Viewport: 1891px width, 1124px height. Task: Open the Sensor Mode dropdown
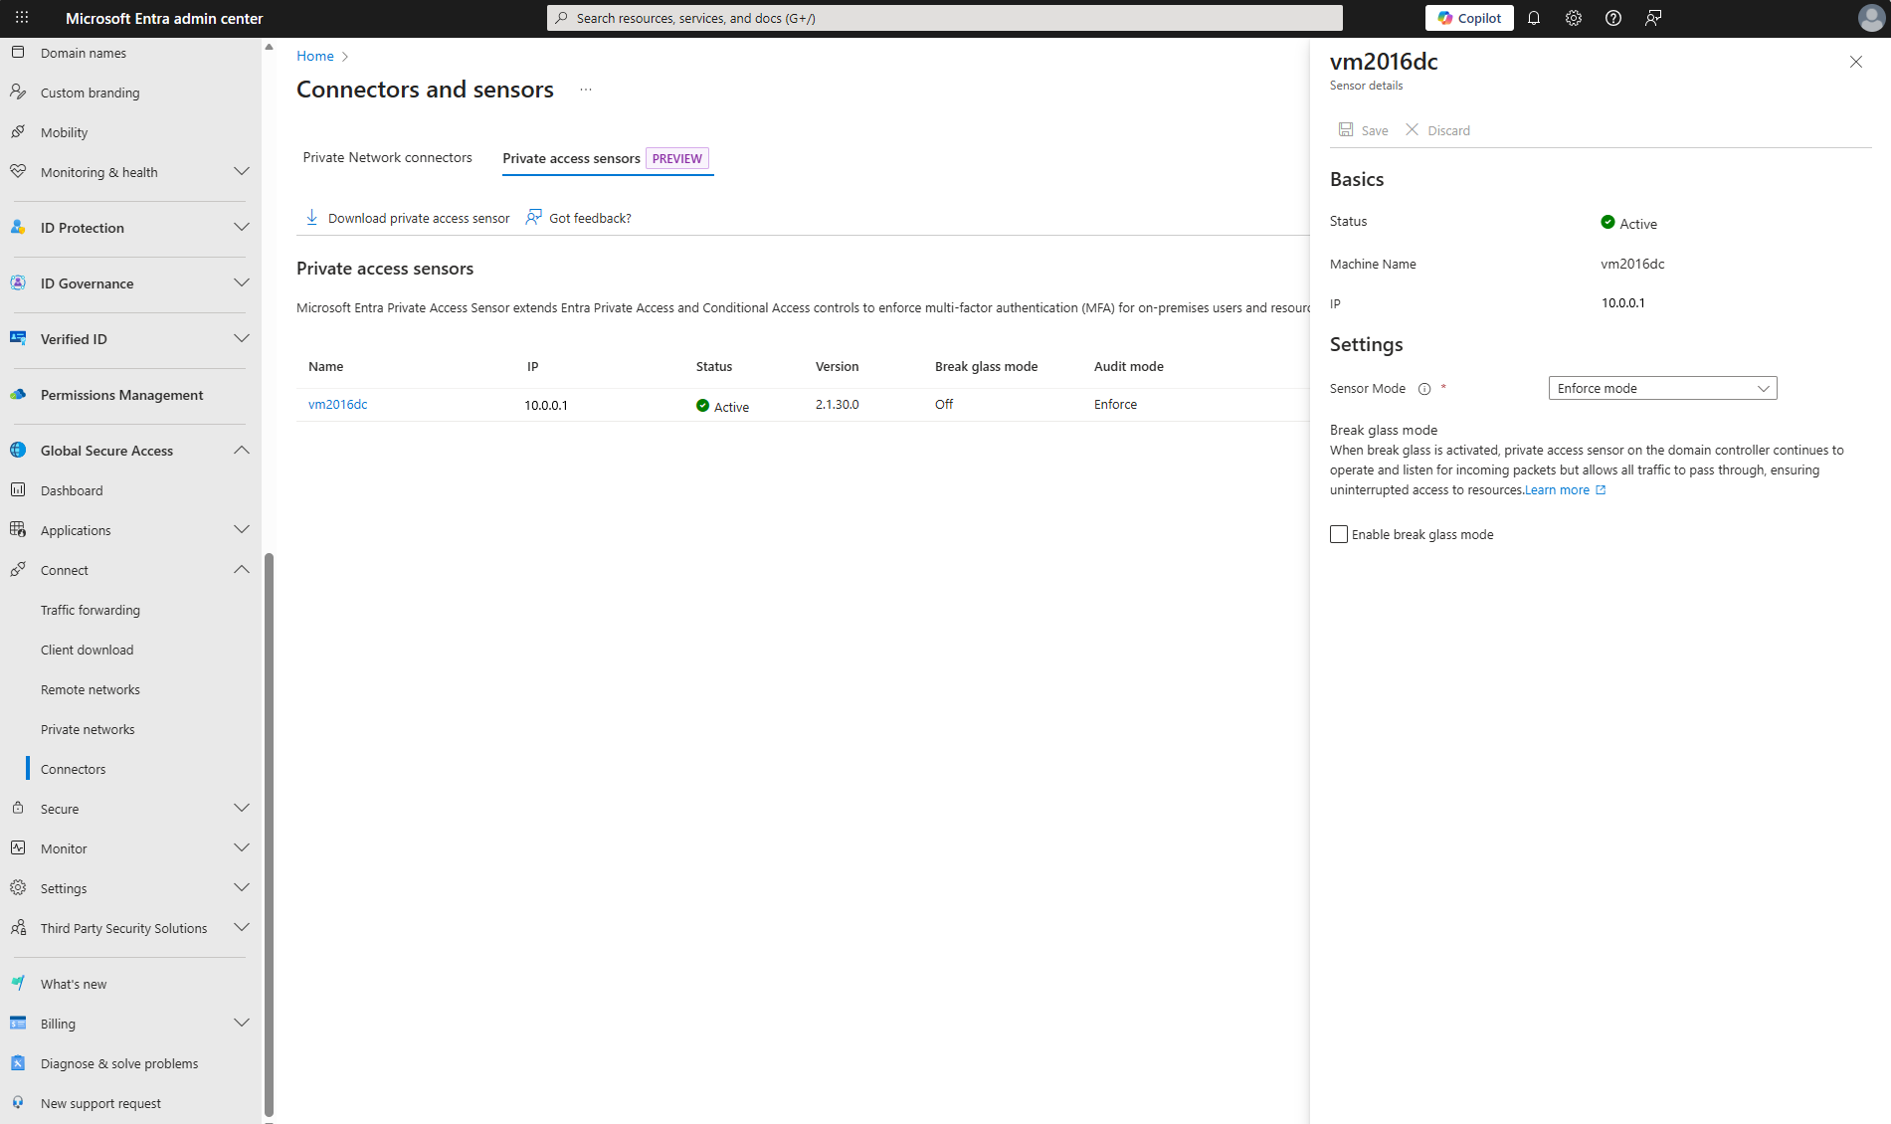coord(1662,388)
